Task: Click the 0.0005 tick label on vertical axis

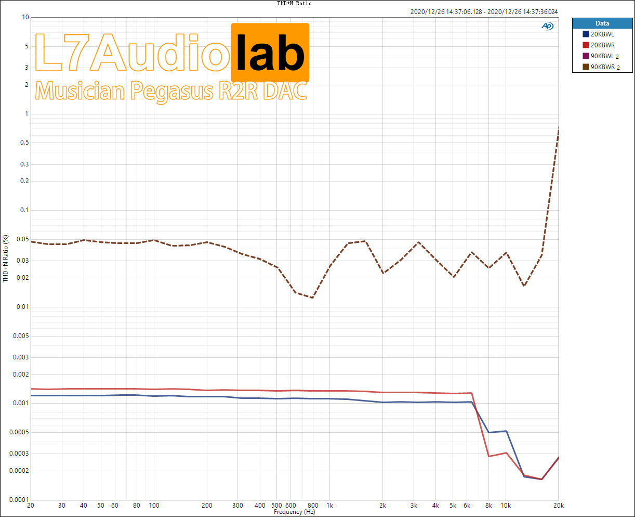Action: point(20,432)
